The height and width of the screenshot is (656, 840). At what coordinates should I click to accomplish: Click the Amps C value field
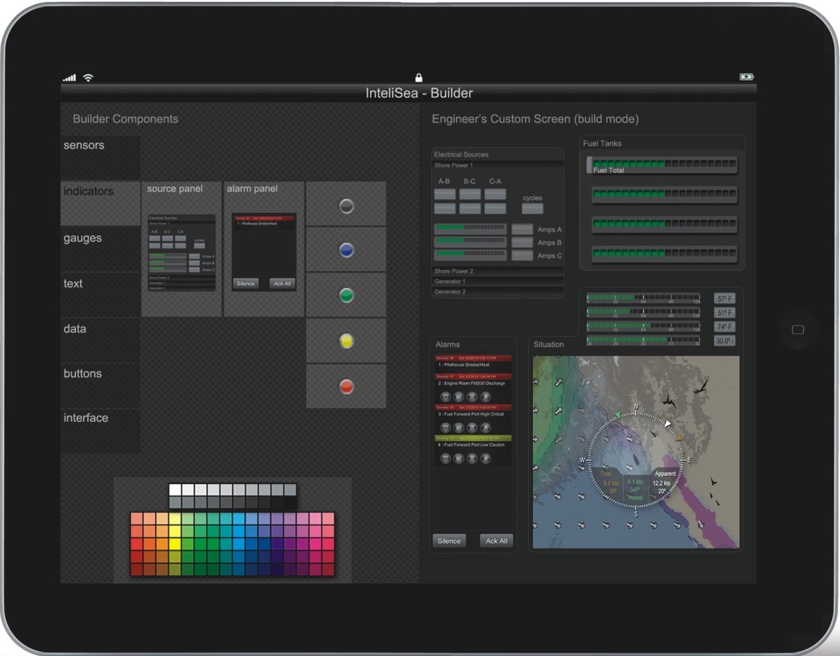tap(522, 255)
